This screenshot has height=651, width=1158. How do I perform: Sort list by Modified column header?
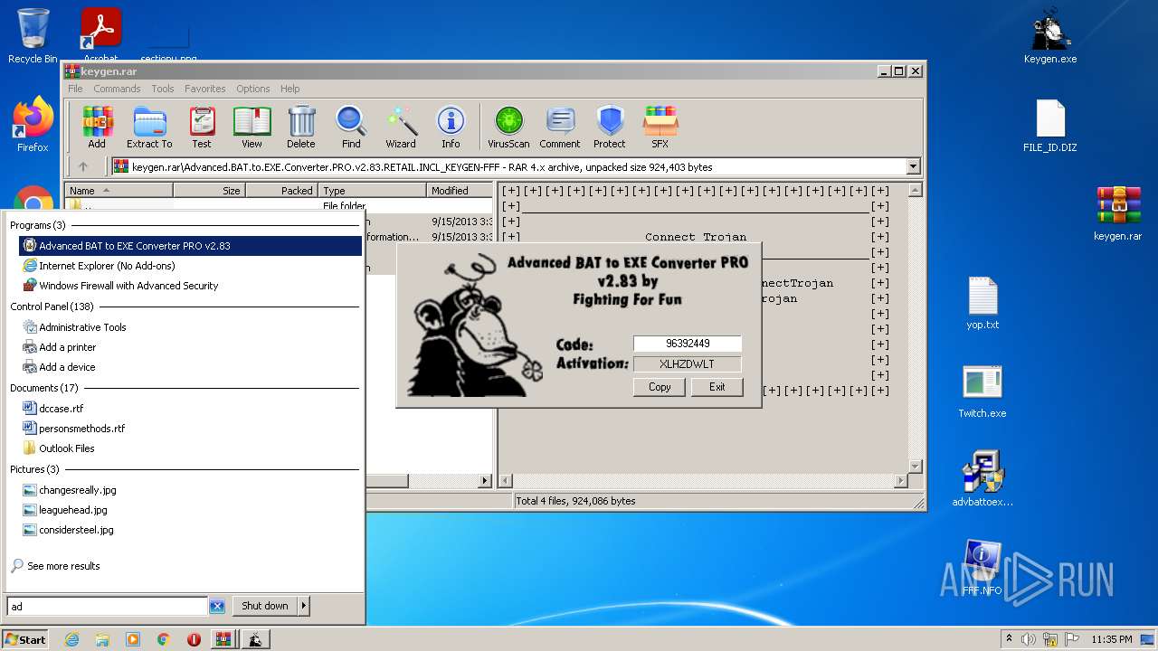[460, 191]
